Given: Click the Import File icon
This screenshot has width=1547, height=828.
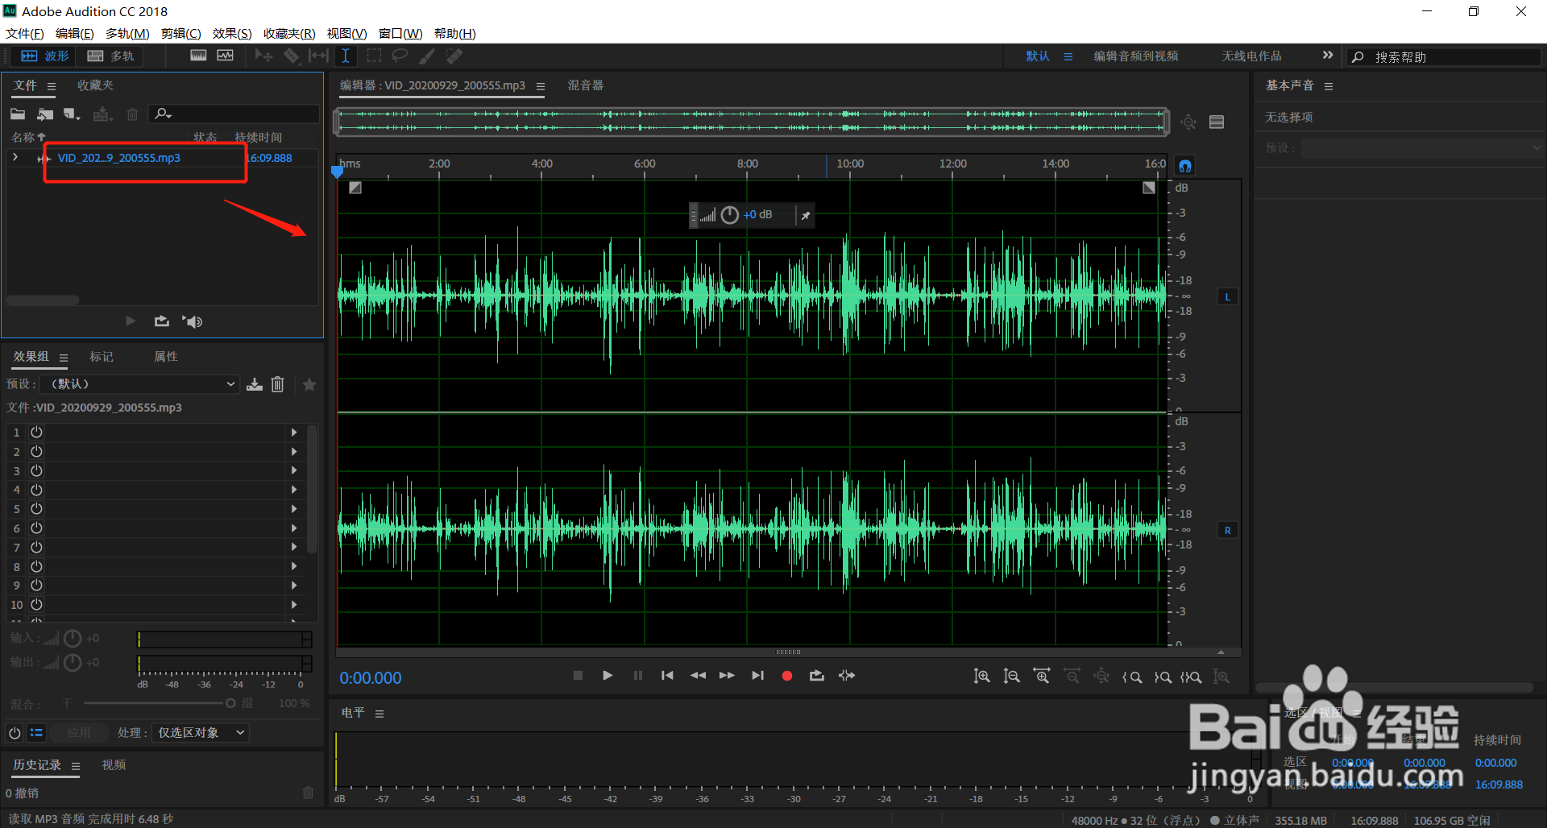Looking at the screenshot, I should point(45,114).
